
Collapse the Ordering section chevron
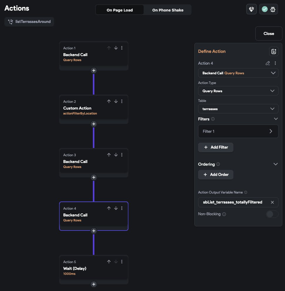[276, 164]
